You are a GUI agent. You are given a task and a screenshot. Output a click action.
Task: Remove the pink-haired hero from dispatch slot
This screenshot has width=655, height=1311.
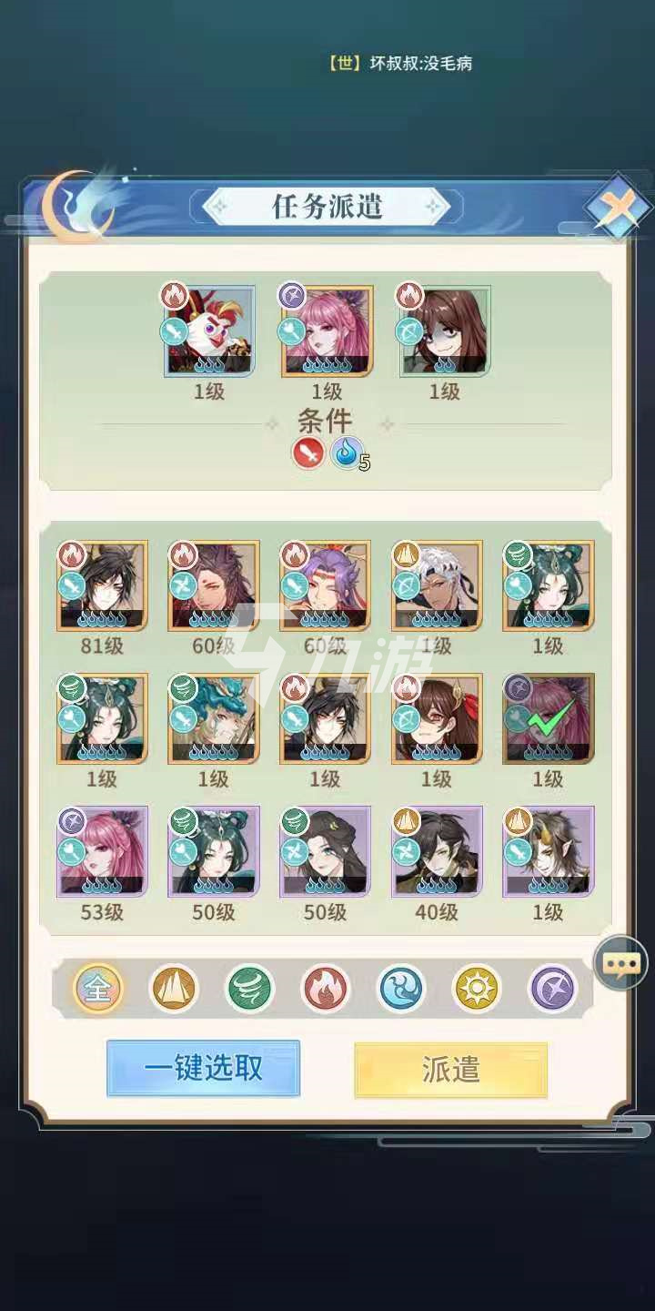point(327,330)
